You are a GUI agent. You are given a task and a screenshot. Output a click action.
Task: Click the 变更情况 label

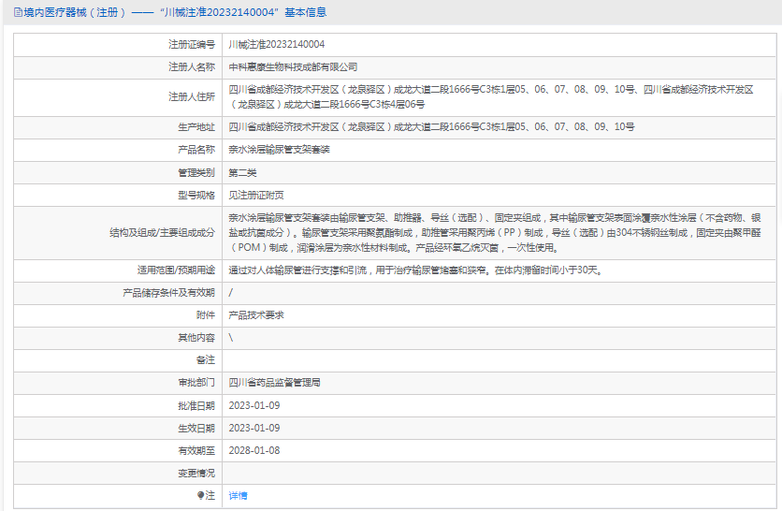point(196,473)
